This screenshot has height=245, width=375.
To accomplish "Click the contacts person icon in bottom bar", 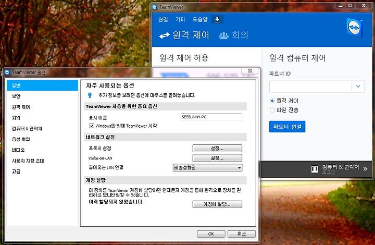I will (315, 169).
